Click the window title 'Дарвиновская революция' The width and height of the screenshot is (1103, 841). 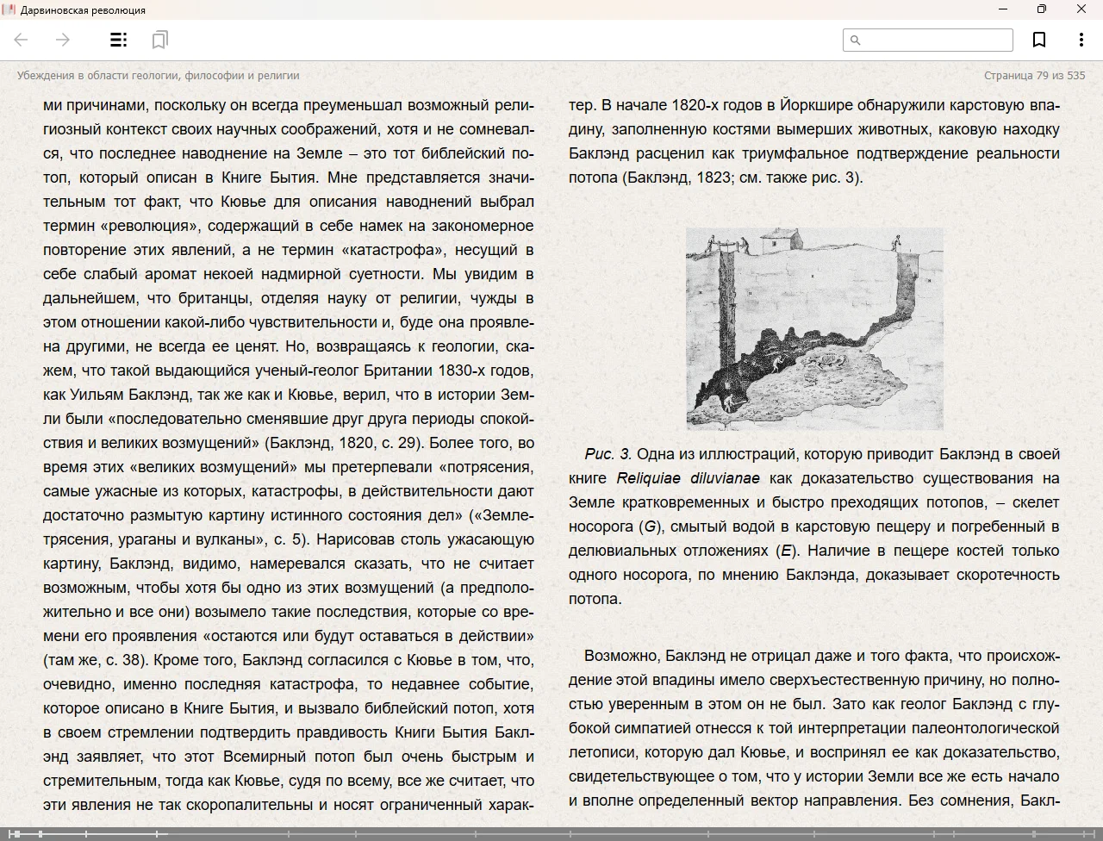[83, 10]
